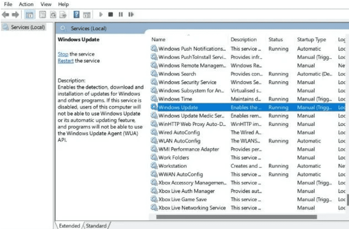Click 'Creates and' description of Workstation

pos(246,166)
